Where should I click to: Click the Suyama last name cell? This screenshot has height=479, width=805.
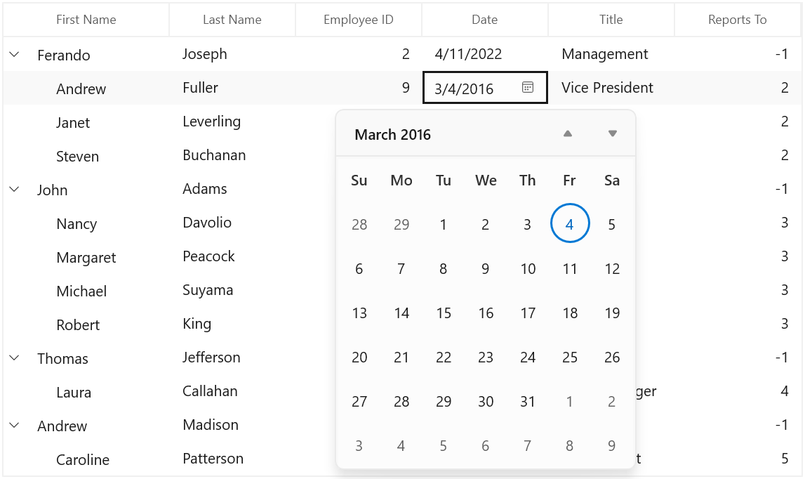click(x=232, y=291)
